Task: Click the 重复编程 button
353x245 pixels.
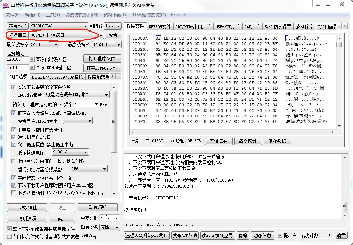Action: point(98,207)
